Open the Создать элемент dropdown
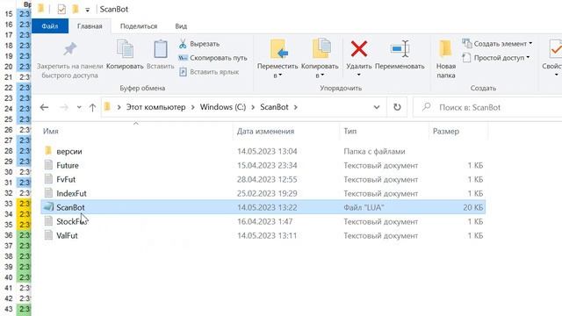562x316 pixels. 497,44
